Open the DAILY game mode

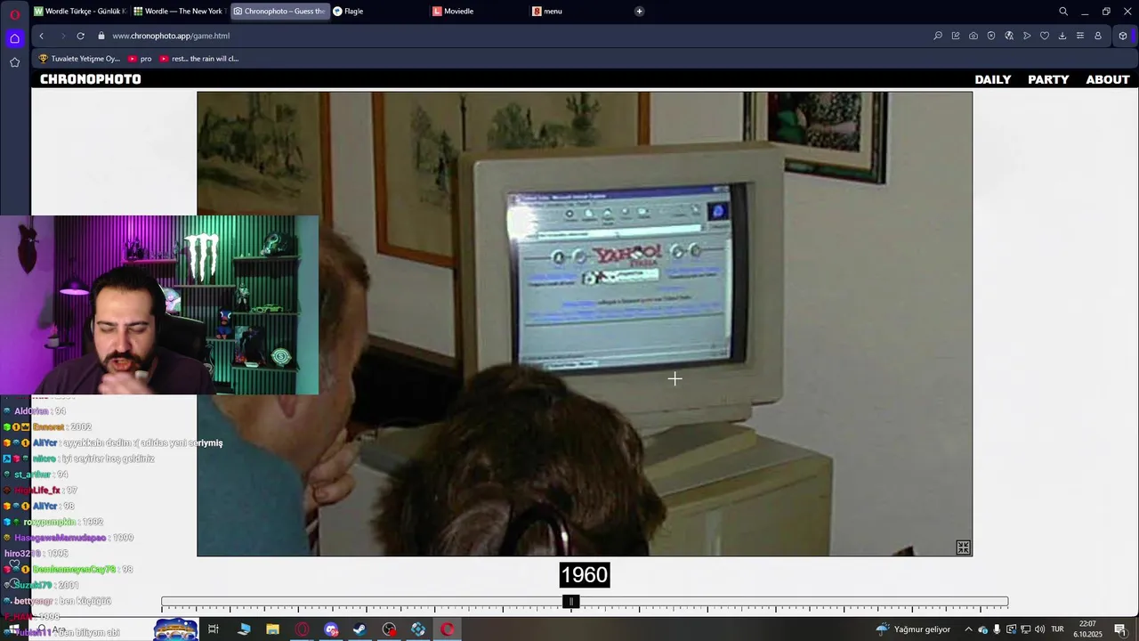coord(993,79)
